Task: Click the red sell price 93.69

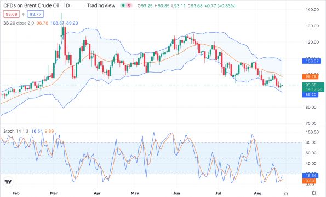Action: point(12,14)
